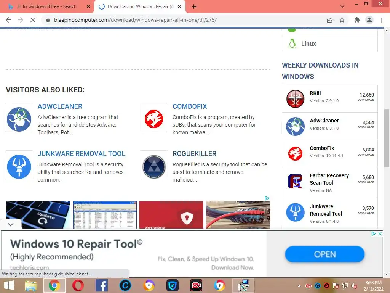The width and height of the screenshot is (390, 293).
Task: Open the blue shield app on taskbar
Action: (x=173, y=285)
